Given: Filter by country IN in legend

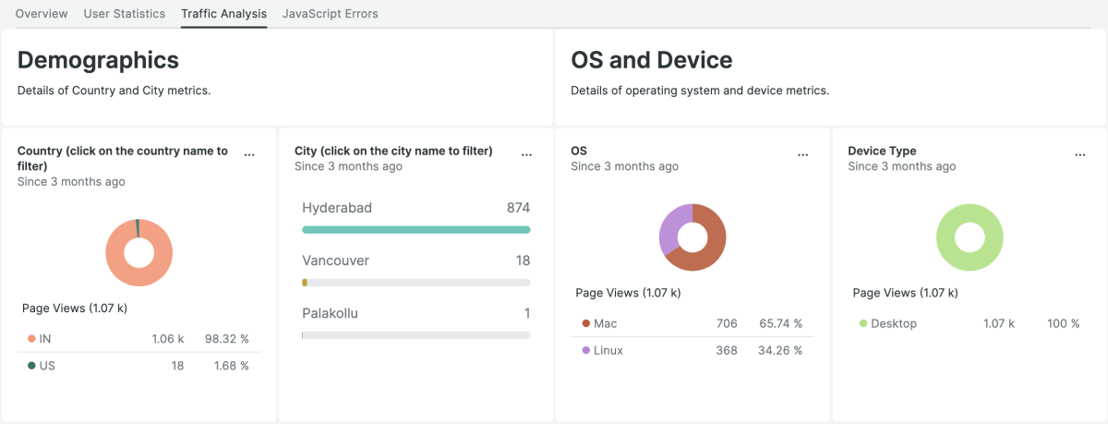Looking at the screenshot, I should (44, 339).
